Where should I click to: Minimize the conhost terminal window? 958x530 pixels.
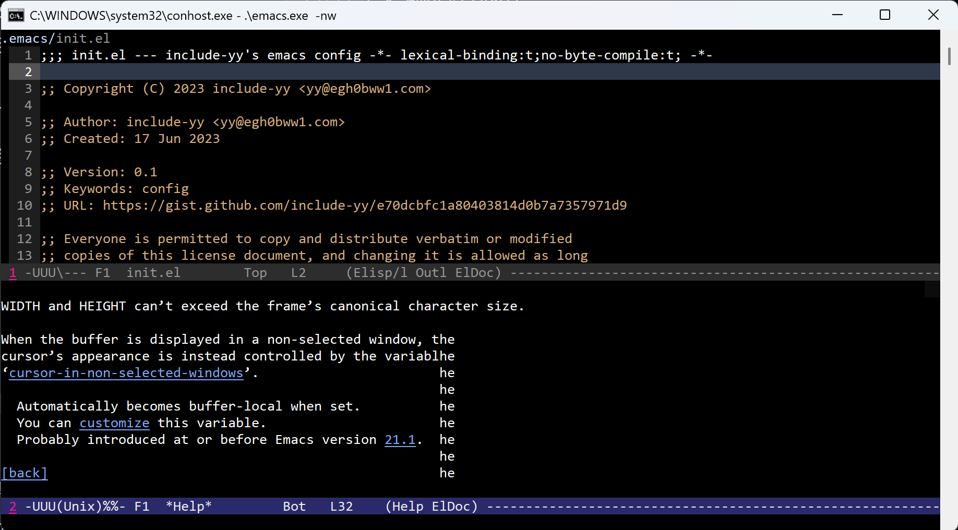pos(837,15)
